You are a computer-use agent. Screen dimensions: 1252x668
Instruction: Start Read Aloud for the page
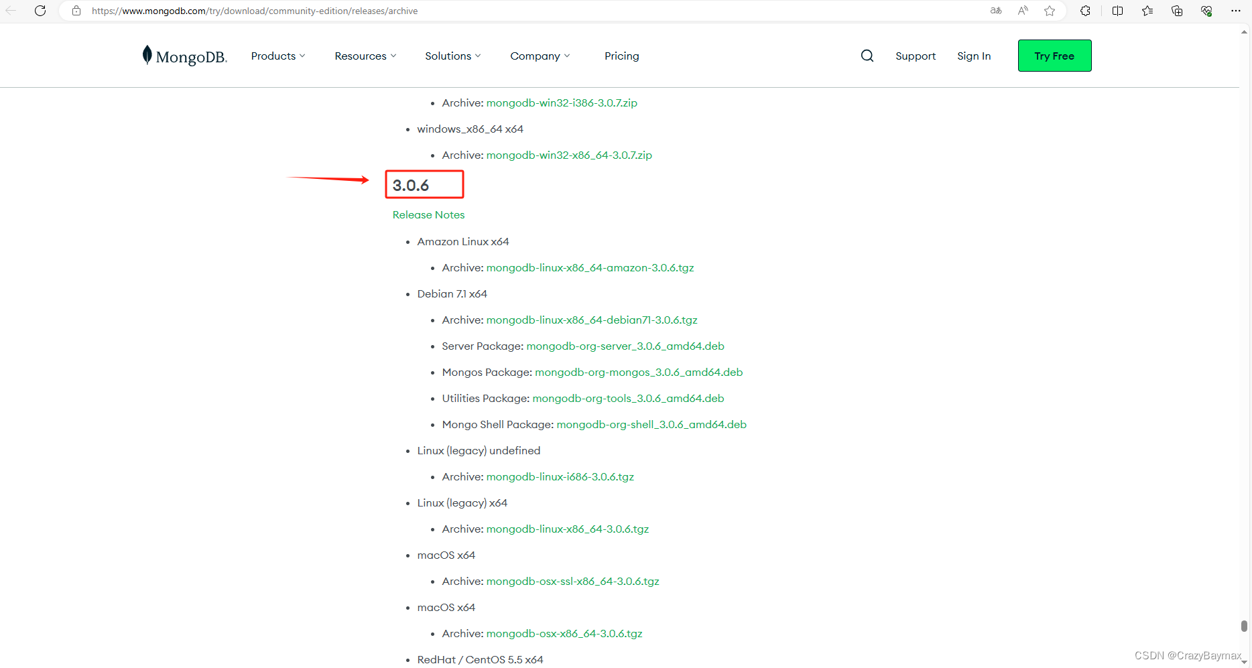pyautogui.click(x=1023, y=11)
